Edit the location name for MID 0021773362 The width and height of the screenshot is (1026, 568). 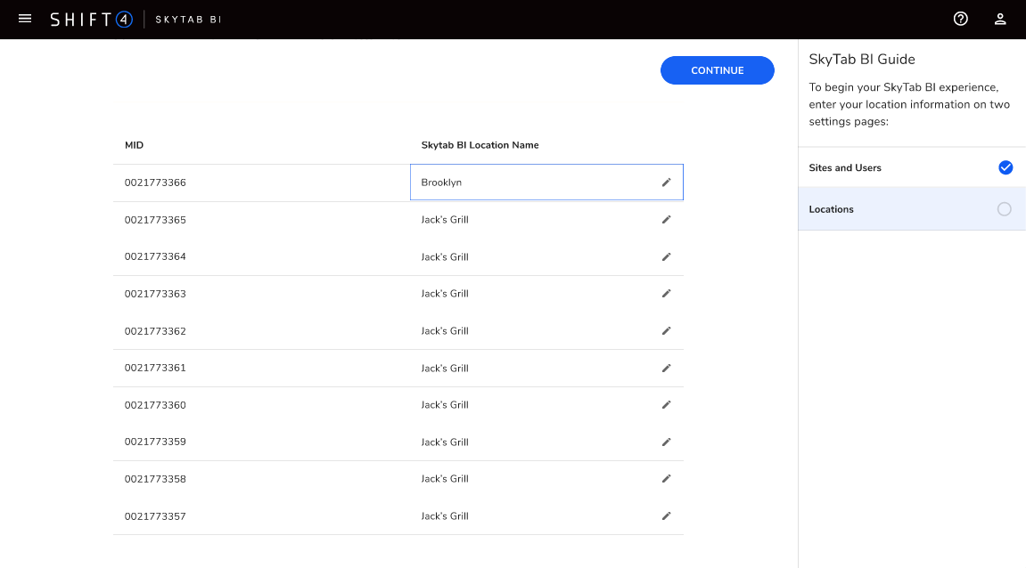pyautogui.click(x=666, y=330)
